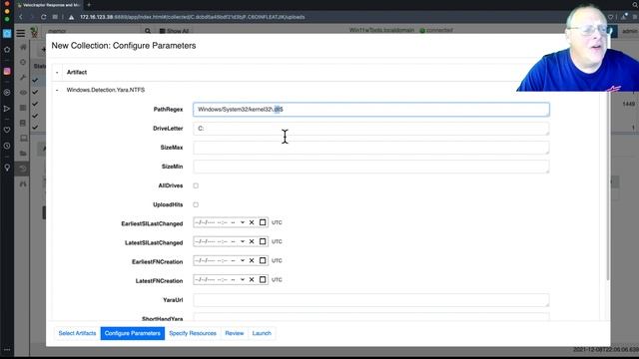The width and height of the screenshot is (639, 359).
Task: Clear the EarliestSILastChanged date with X
Action: point(252,222)
